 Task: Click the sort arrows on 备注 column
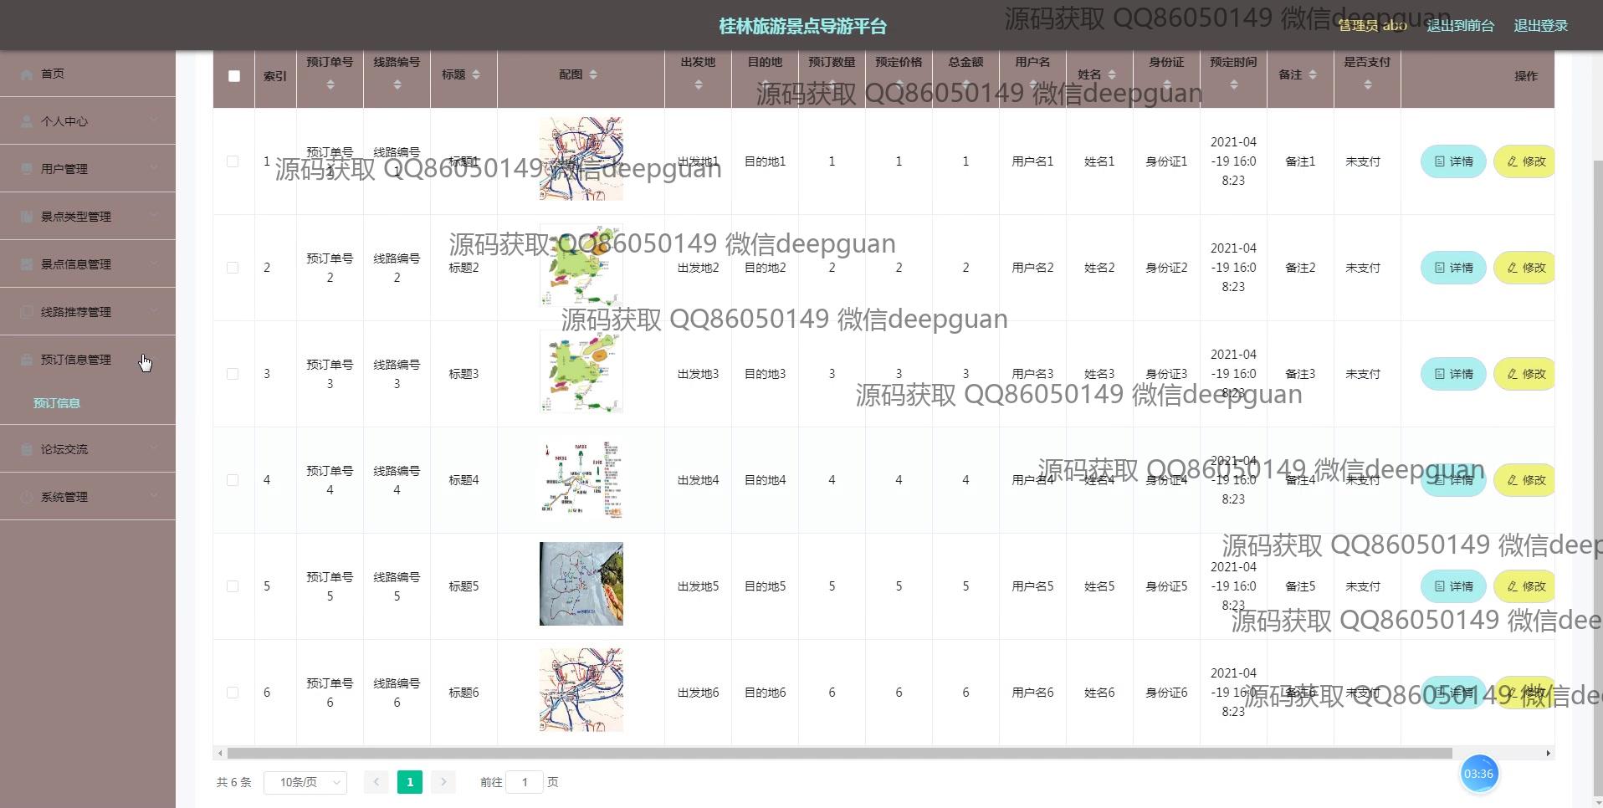click(x=1313, y=75)
